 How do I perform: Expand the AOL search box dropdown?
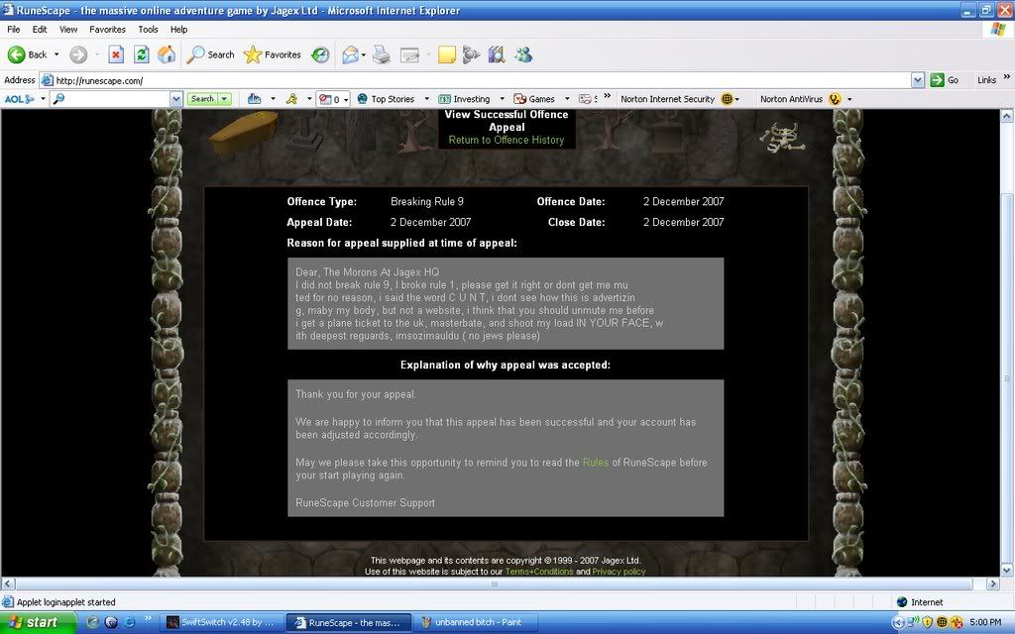point(176,99)
